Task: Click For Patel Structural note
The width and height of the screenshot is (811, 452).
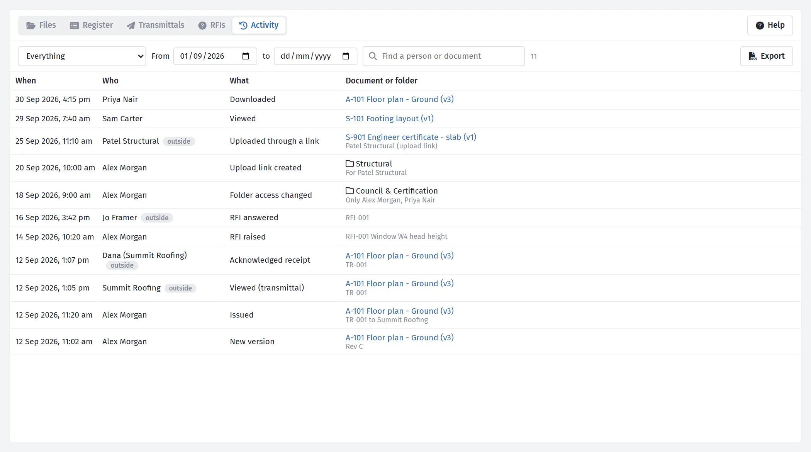Action: 376,173
